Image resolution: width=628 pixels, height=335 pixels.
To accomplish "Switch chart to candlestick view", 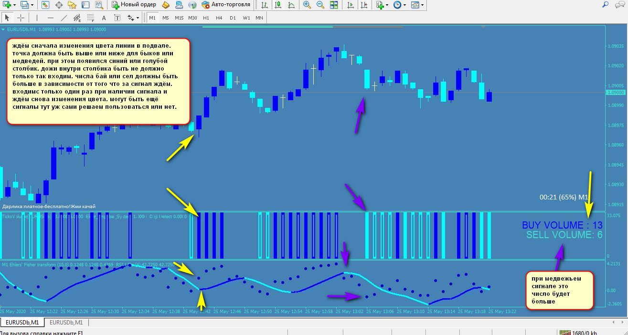I will [x=277, y=5].
